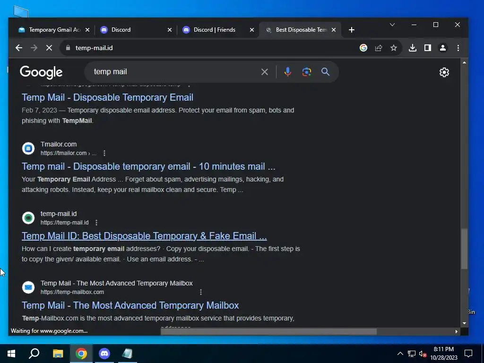Click the https://tmailor.com URL text

click(x=68, y=153)
